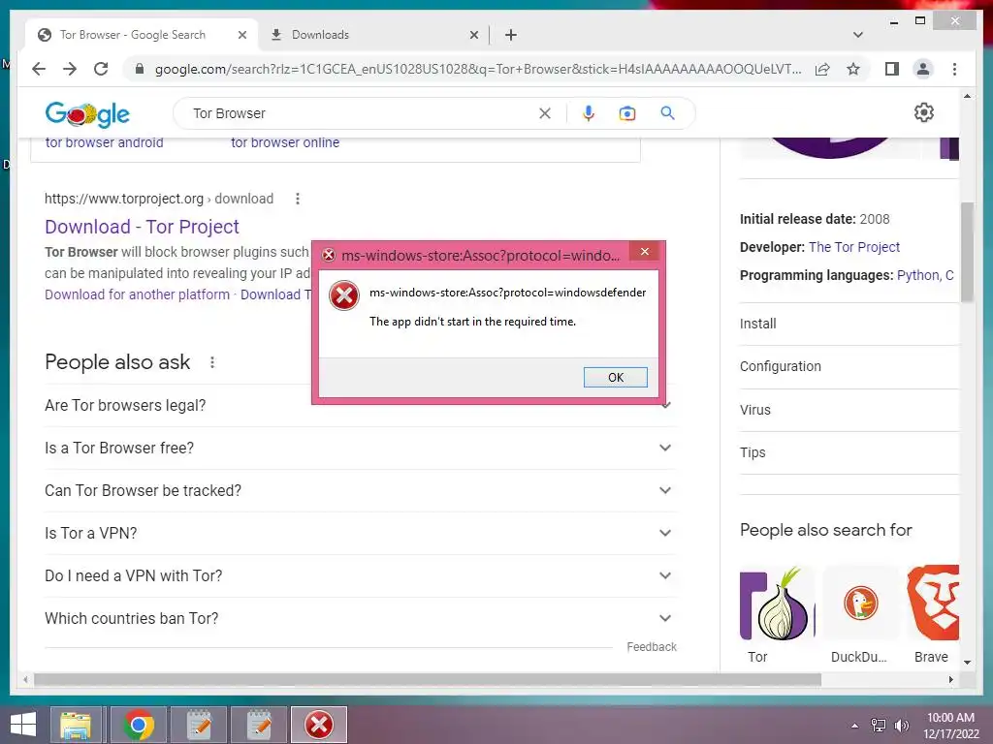The height and width of the screenshot is (744, 993).
Task: Expand 'Can Tor Browser be tracked?' question
Action: coord(360,490)
